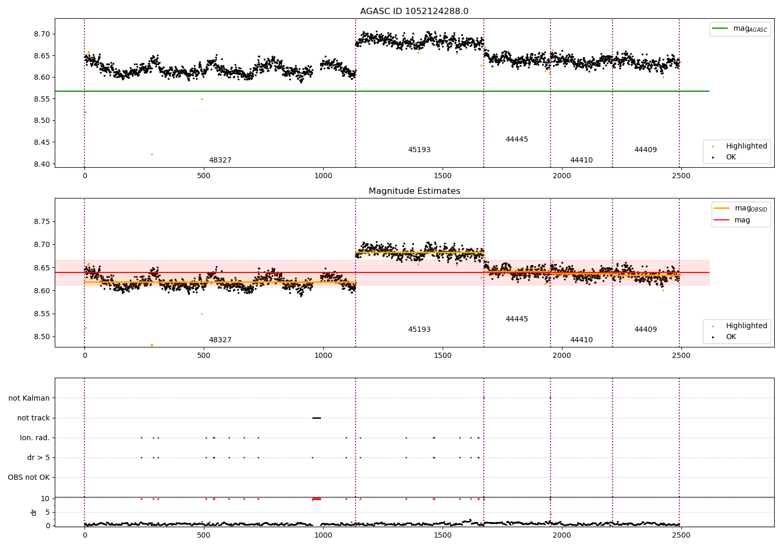Click x-tick 0 under the dr panel
The width and height of the screenshot is (782, 547).
(x=84, y=536)
